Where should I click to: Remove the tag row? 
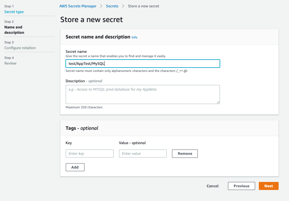tap(185, 154)
